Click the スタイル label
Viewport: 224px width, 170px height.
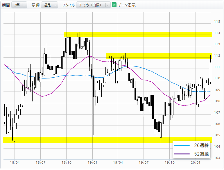click(69, 5)
